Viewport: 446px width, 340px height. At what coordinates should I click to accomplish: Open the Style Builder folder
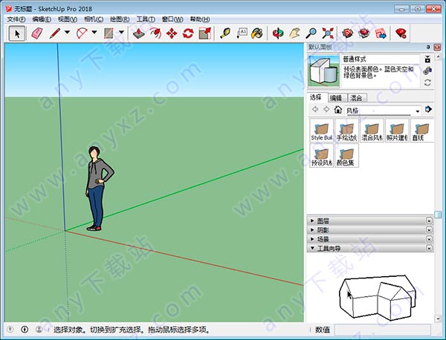(x=321, y=131)
